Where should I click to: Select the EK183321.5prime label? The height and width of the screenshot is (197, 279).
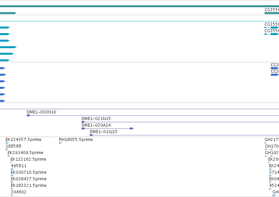point(29,186)
